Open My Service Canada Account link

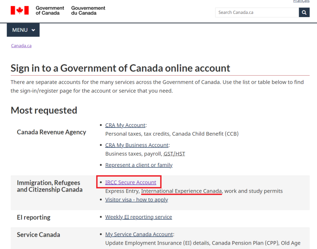click(x=139, y=234)
